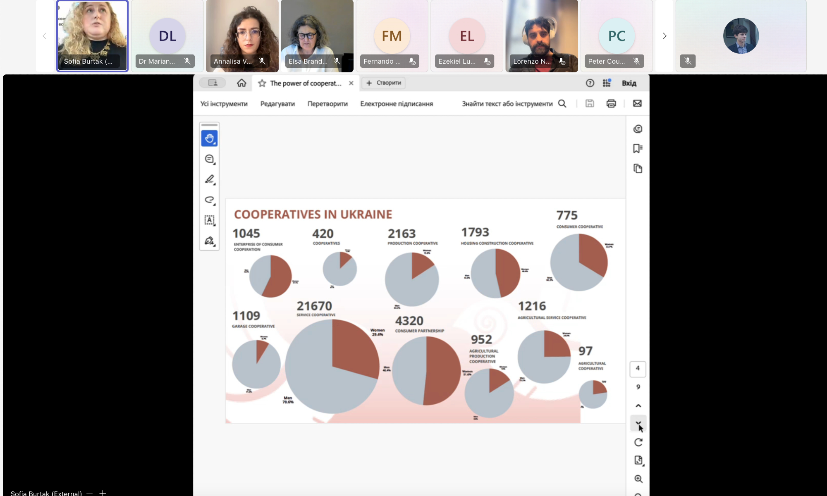This screenshot has width=827, height=496.
Task: Show next participants with right chevron
Action: pos(664,36)
